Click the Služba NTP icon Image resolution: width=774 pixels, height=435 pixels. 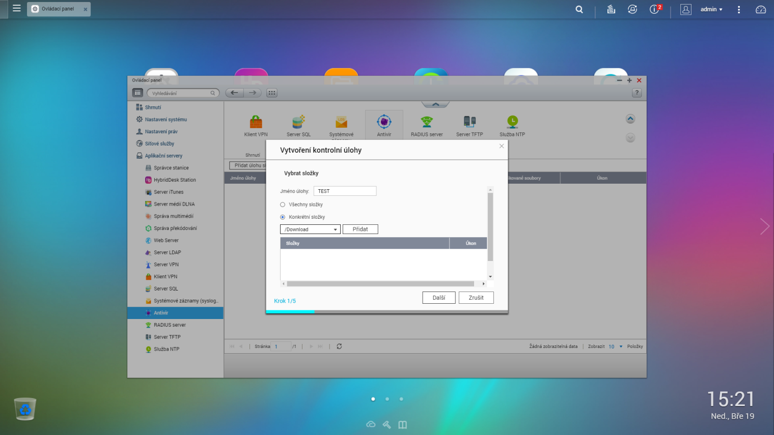512,122
